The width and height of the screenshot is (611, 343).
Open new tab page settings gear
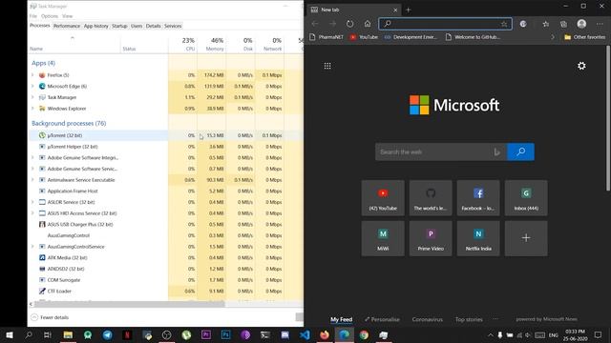pyautogui.click(x=581, y=66)
